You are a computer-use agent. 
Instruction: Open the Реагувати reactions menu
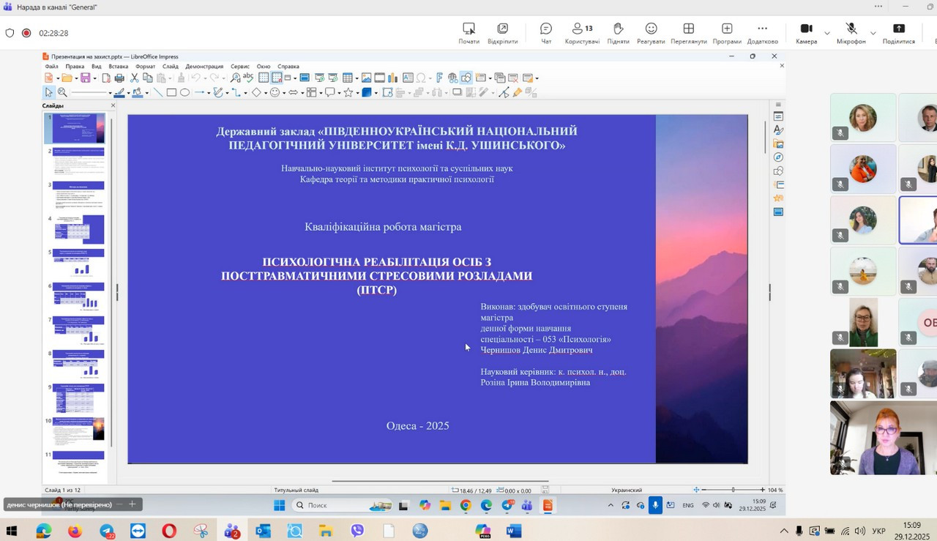pyautogui.click(x=651, y=32)
